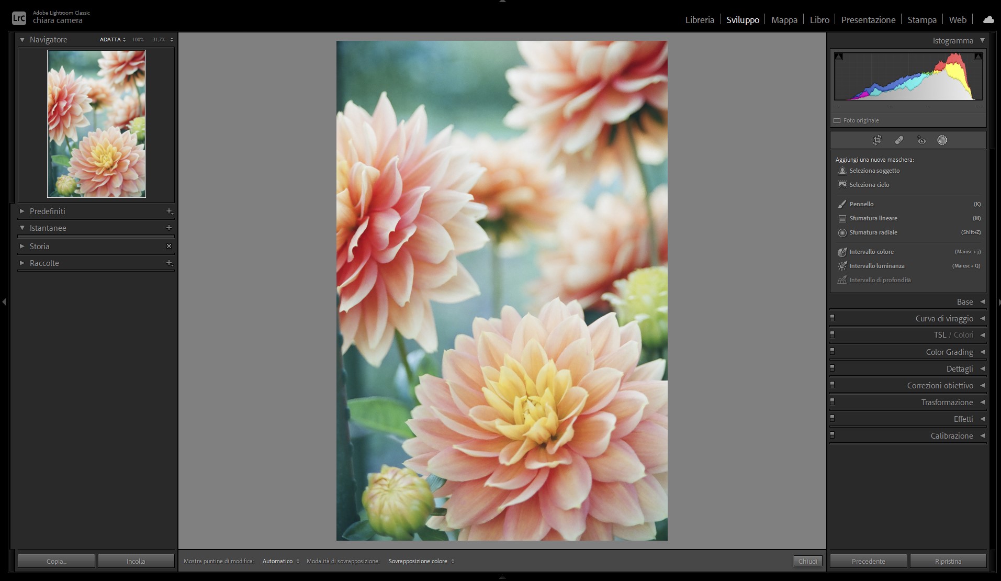The height and width of the screenshot is (581, 1001).
Task: Open the Stampa module
Action: coord(922,20)
